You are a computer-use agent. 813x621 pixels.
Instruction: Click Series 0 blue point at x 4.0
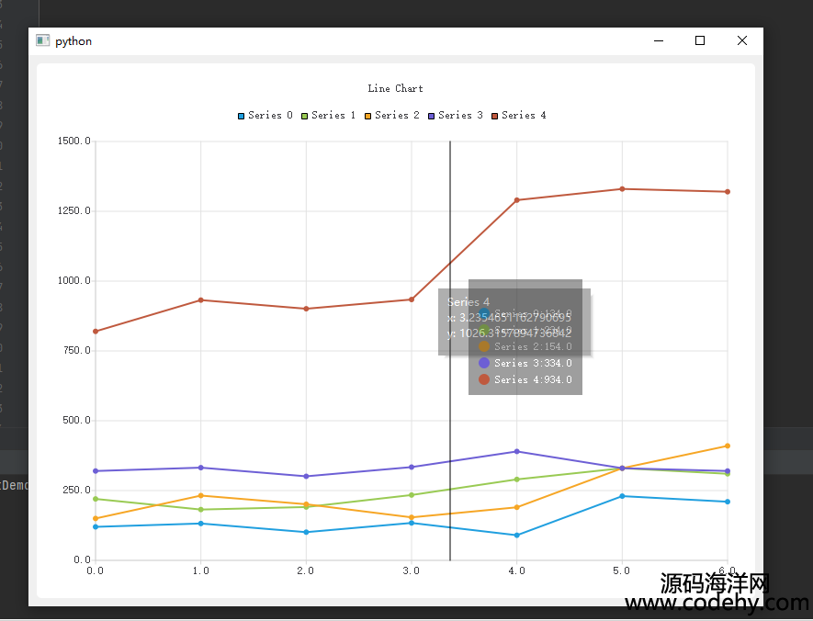click(516, 535)
